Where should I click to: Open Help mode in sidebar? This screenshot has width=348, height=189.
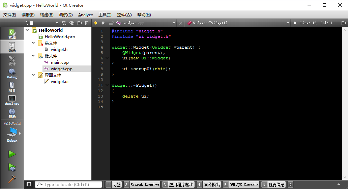[12, 113]
